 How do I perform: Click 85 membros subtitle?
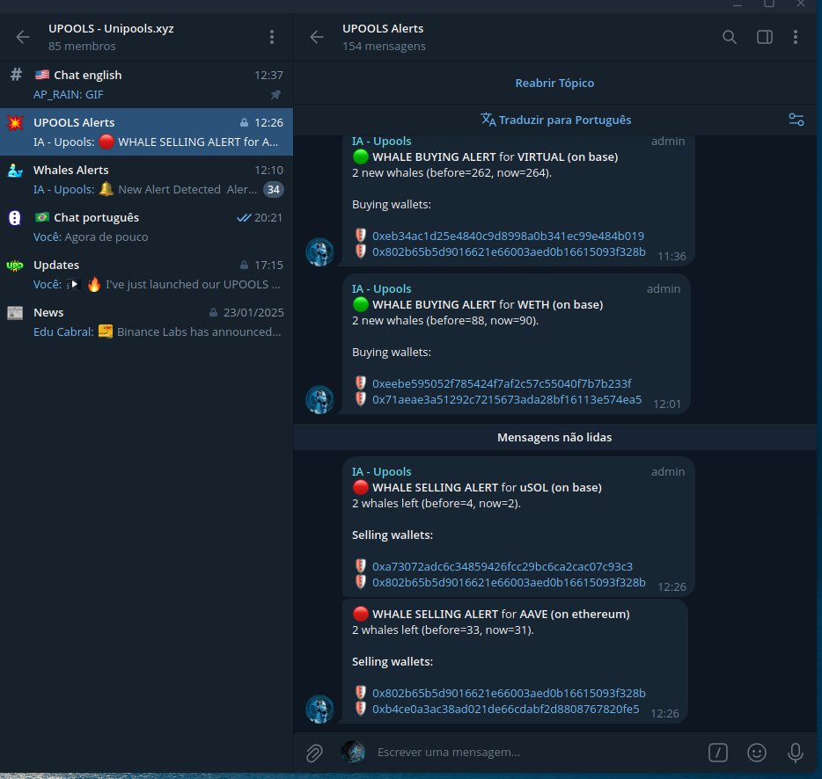coord(82,46)
